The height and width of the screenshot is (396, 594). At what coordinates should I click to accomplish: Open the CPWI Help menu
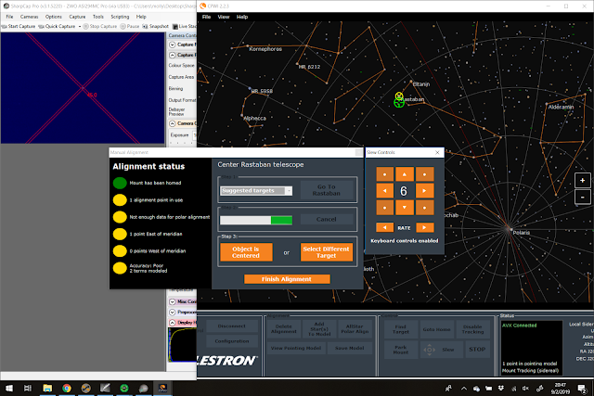click(x=242, y=17)
